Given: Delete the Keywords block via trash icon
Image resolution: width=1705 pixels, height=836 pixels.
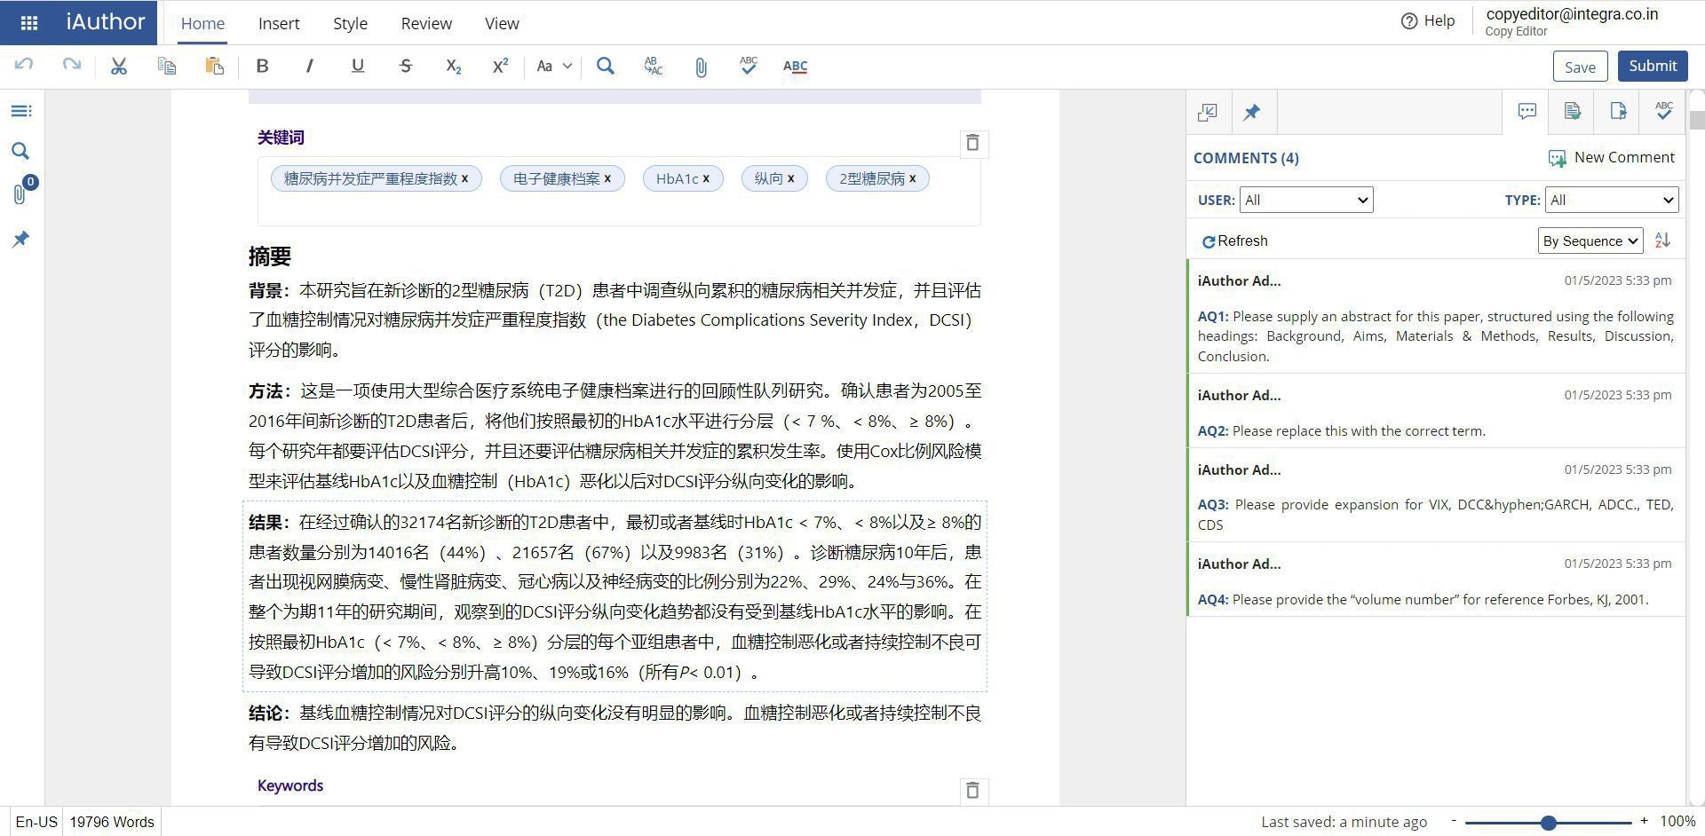Looking at the screenshot, I should point(972,790).
